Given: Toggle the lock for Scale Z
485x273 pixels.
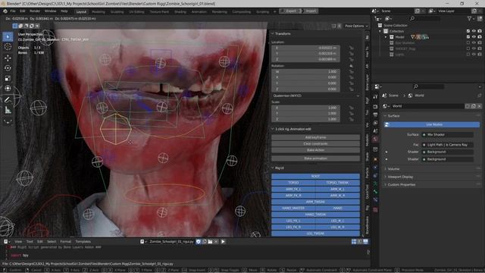Looking at the screenshot, I should pos(352,119).
